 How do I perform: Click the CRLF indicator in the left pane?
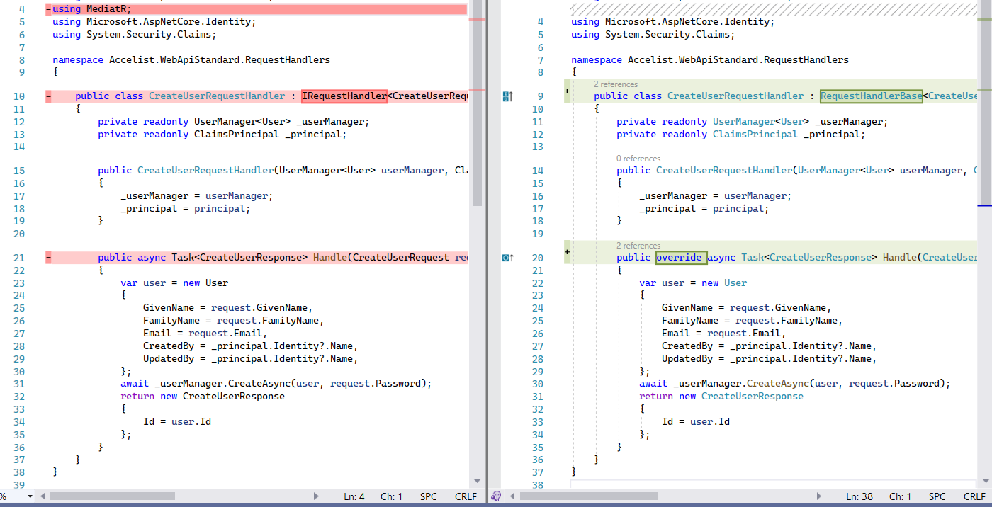[x=466, y=496]
